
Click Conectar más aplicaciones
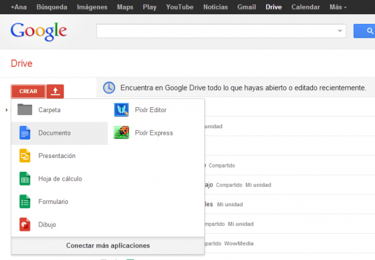click(108, 246)
